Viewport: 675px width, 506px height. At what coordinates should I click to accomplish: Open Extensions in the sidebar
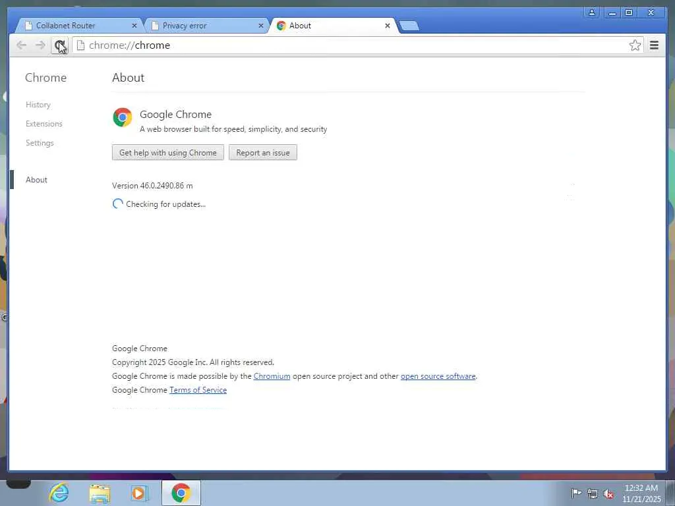click(44, 124)
